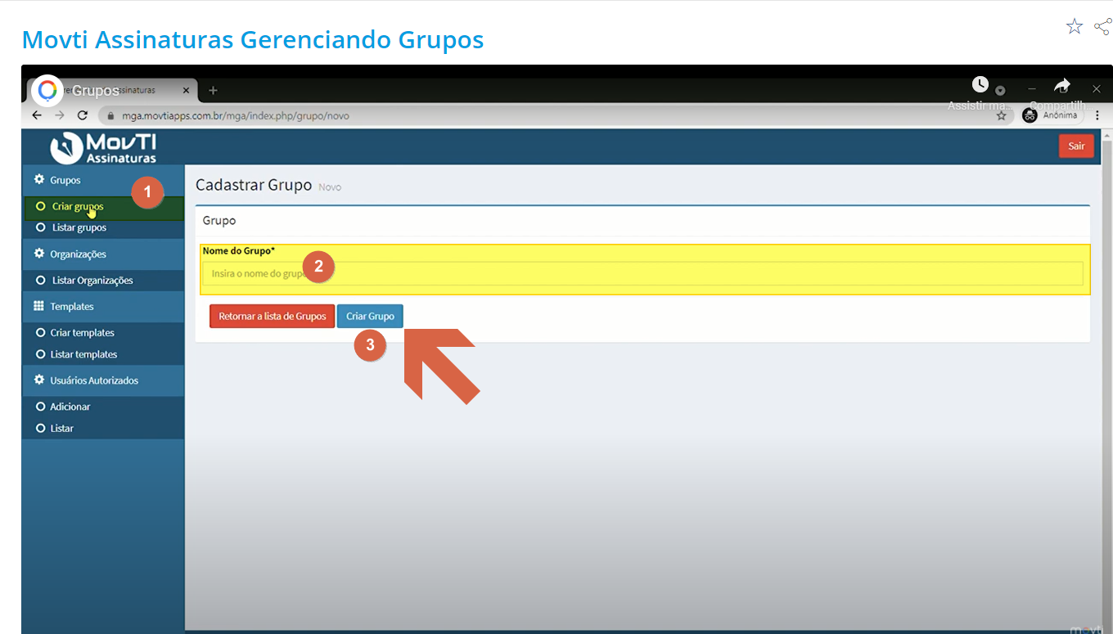Viewport: 1113px width, 634px height.
Task: Click the circle icon beside Listar users entry
Action: 40,428
